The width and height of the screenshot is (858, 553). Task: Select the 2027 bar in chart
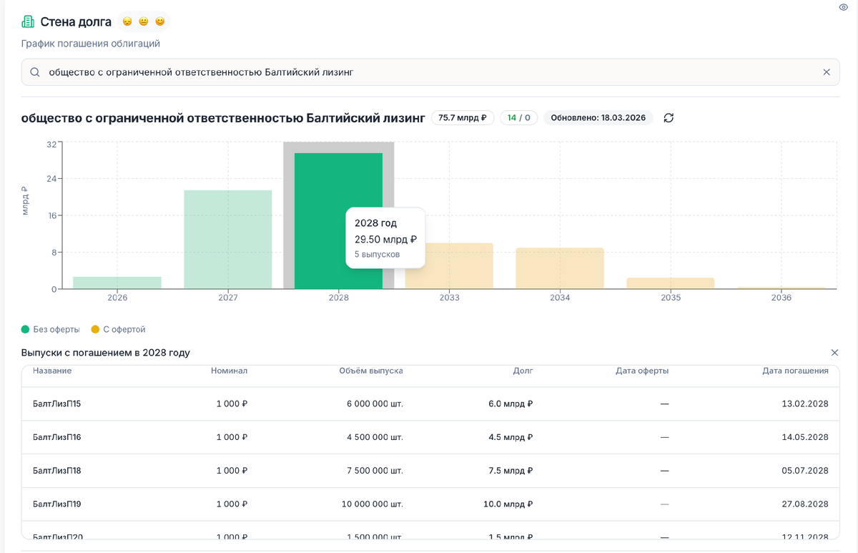click(228, 240)
